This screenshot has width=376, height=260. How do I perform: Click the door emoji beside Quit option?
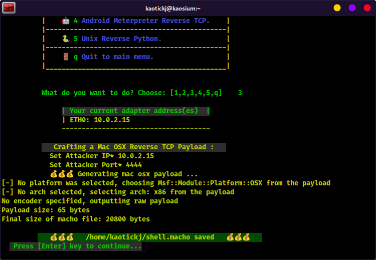(x=66, y=57)
